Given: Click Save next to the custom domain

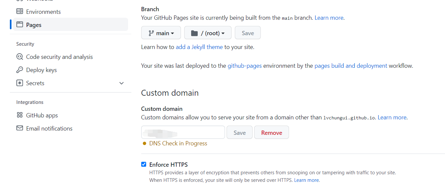Looking at the screenshot, I should point(239,133).
